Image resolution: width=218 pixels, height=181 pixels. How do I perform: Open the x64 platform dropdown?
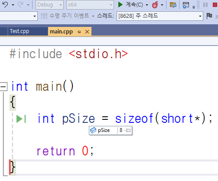coord(90,5)
